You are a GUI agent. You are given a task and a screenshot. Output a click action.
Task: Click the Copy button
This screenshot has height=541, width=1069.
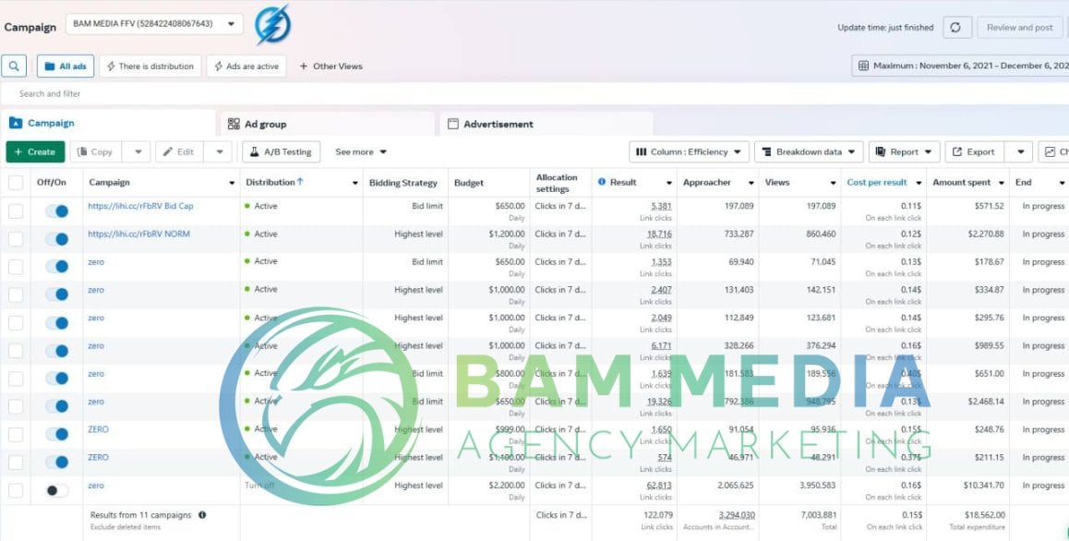(x=95, y=152)
